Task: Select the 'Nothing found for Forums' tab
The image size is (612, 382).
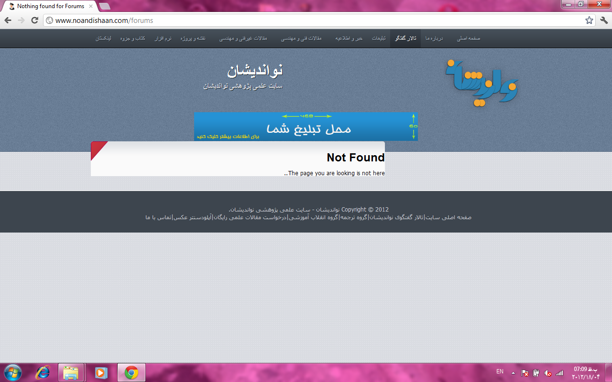Action: [x=50, y=6]
